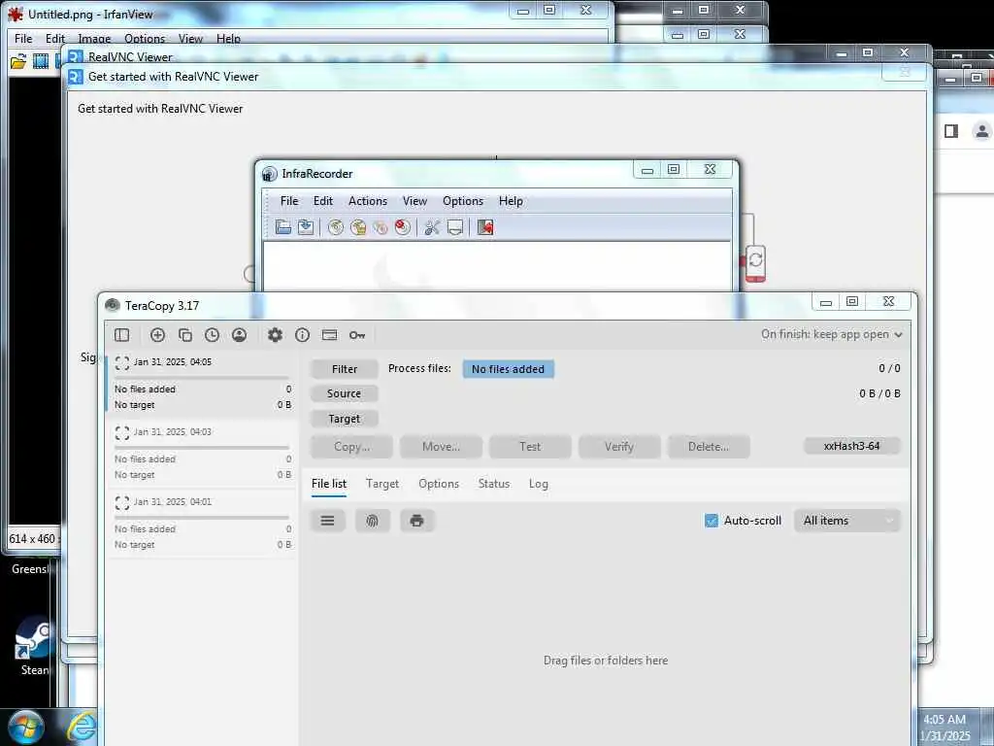The width and height of the screenshot is (994, 746).
Task: Open the TeraCopy history clock icon
Action: pos(212,335)
